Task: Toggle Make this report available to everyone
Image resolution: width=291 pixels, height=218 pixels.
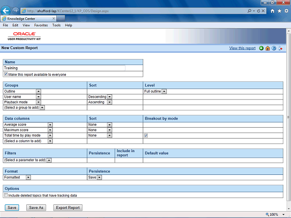Action: (6, 74)
